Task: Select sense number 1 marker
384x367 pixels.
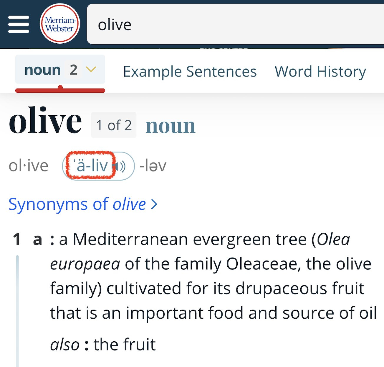Action: (x=17, y=239)
